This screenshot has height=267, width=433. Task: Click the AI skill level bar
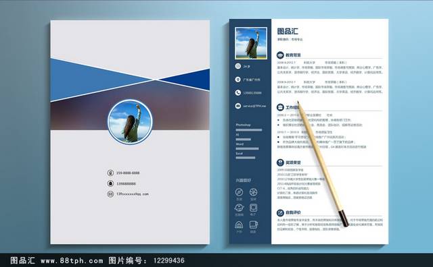[244, 140]
